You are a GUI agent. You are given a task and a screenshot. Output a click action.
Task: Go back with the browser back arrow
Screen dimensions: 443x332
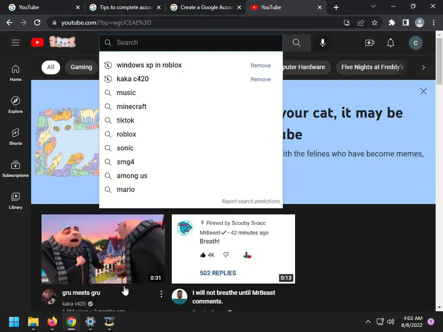tap(10, 22)
